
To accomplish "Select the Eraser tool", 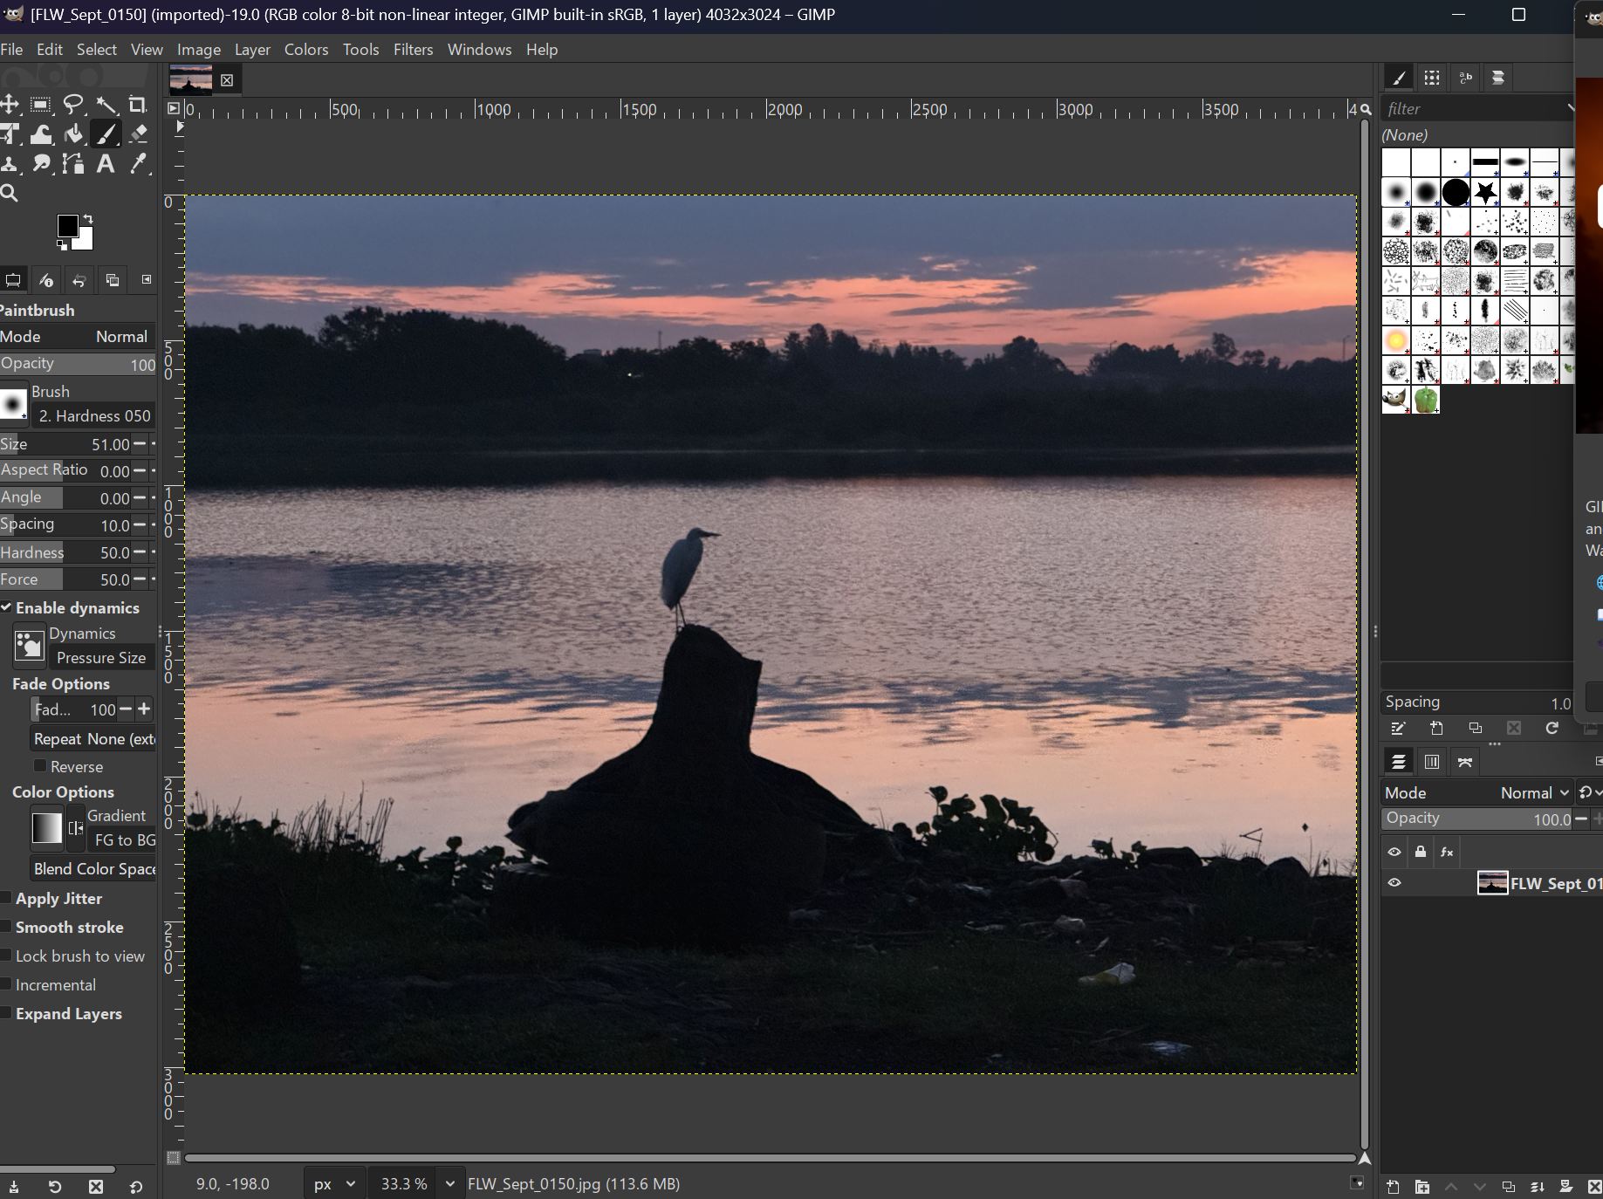I will (x=139, y=134).
